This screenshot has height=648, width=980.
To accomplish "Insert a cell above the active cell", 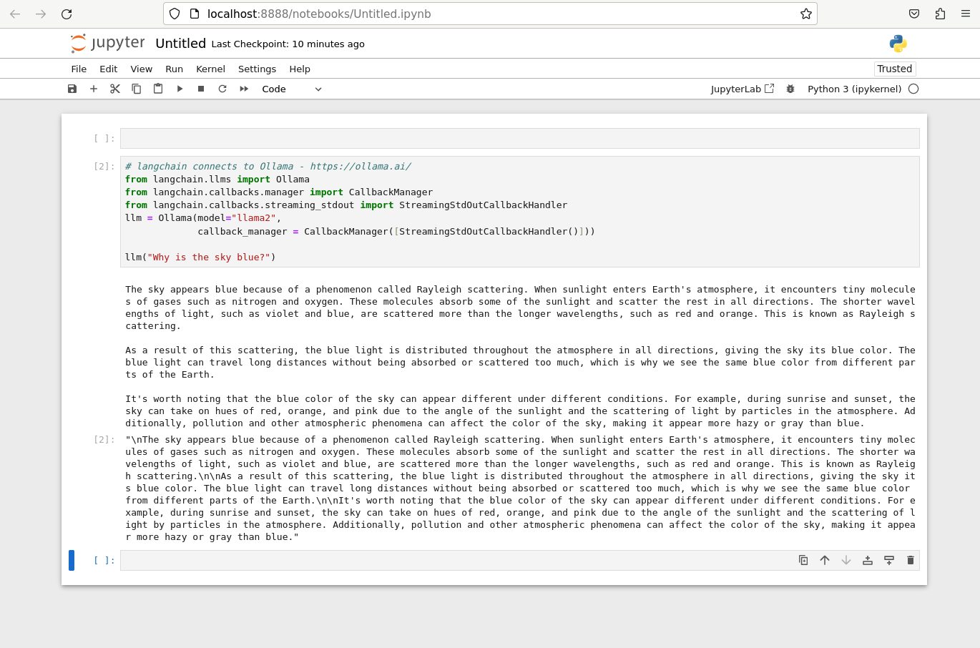I will (x=868, y=560).
